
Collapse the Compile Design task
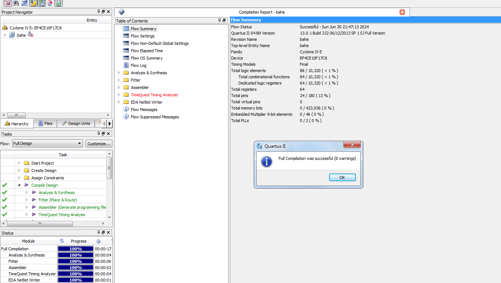coord(19,185)
